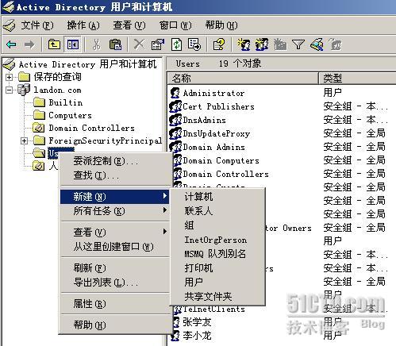Choose 打印机 in the New submenu
Screen dimensions: 396x346
217,268
